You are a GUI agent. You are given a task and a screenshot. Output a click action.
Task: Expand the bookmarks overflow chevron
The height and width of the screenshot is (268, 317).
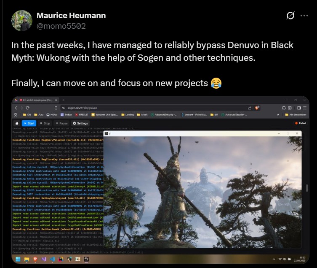pos(277,114)
